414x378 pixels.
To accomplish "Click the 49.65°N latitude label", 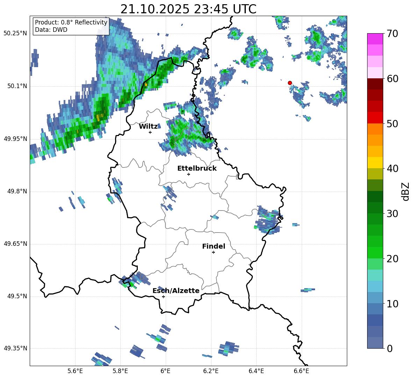I will pos(15,244).
